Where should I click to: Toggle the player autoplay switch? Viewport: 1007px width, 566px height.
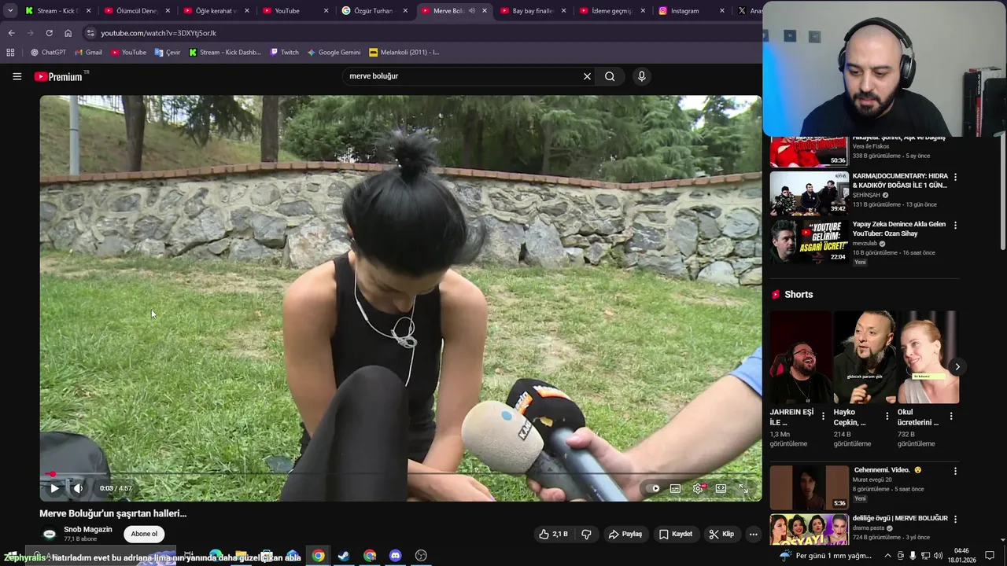point(655,488)
